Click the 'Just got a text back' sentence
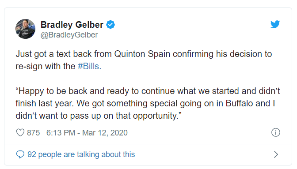Screen dimensions: 297x169 tap(144, 60)
